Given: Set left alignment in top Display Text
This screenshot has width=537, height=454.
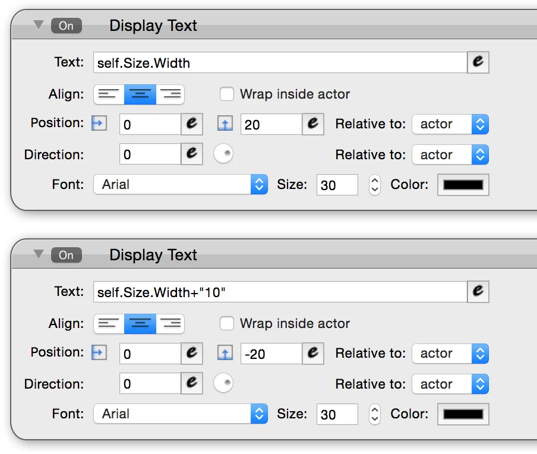Looking at the screenshot, I should click(x=109, y=94).
